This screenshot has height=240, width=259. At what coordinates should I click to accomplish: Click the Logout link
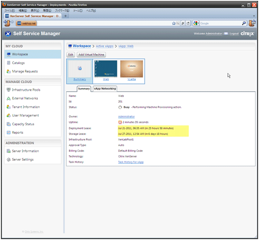click(x=234, y=34)
